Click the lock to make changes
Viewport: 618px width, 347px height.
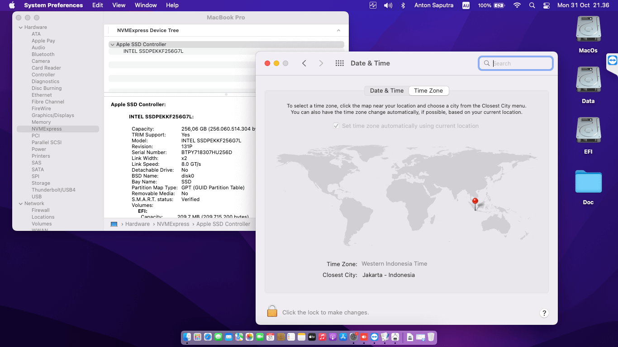click(x=272, y=311)
